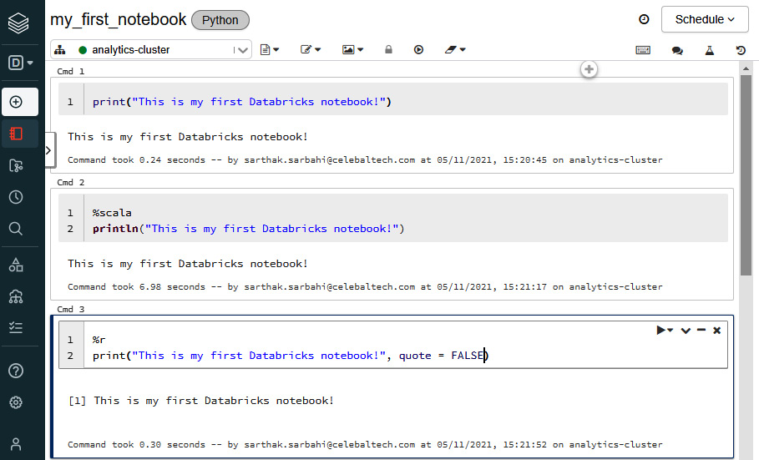Delete the Cmd 3 cell with X

[x=717, y=331]
